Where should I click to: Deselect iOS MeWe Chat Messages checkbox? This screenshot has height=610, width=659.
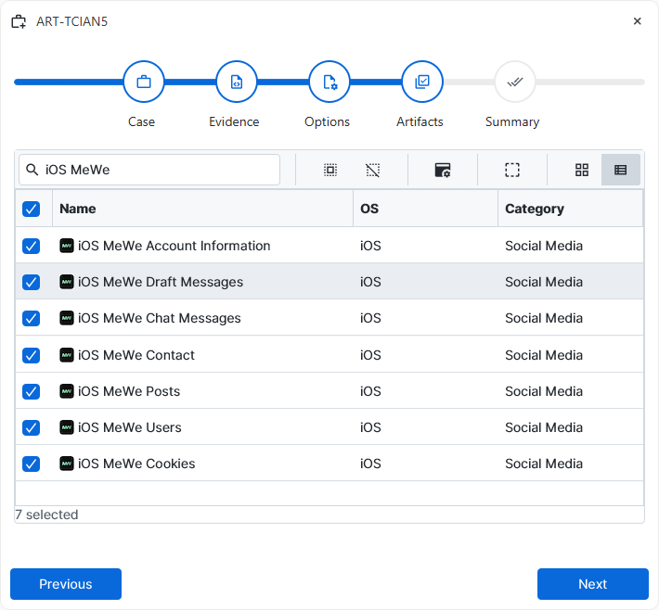coord(32,318)
